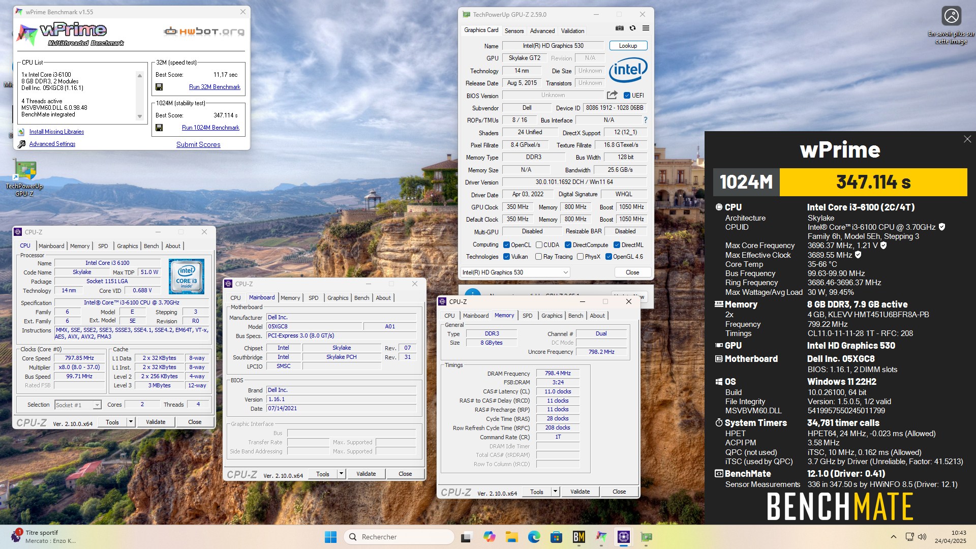Click the wPrime taskbar icon
Image resolution: width=976 pixels, height=549 pixels.
pyautogui.click(x=601, y=537)
